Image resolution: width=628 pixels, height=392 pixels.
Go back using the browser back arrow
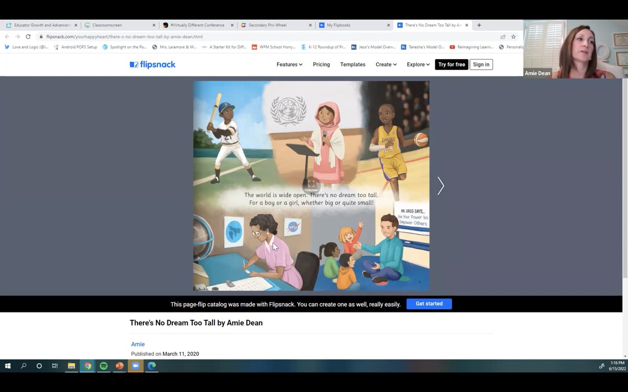[7, 37]
